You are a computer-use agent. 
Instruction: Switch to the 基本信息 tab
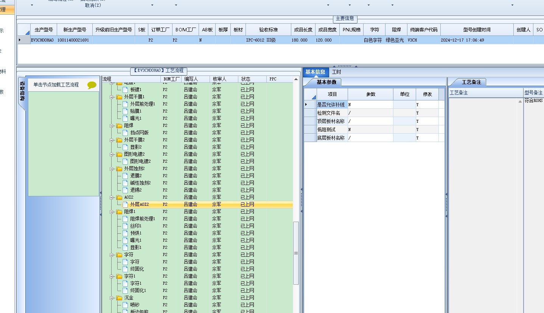click(315, 72)
